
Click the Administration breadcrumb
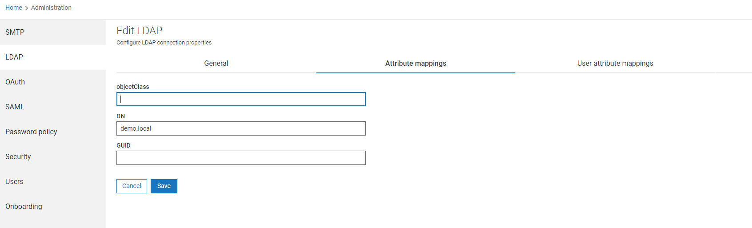[51, 8]
